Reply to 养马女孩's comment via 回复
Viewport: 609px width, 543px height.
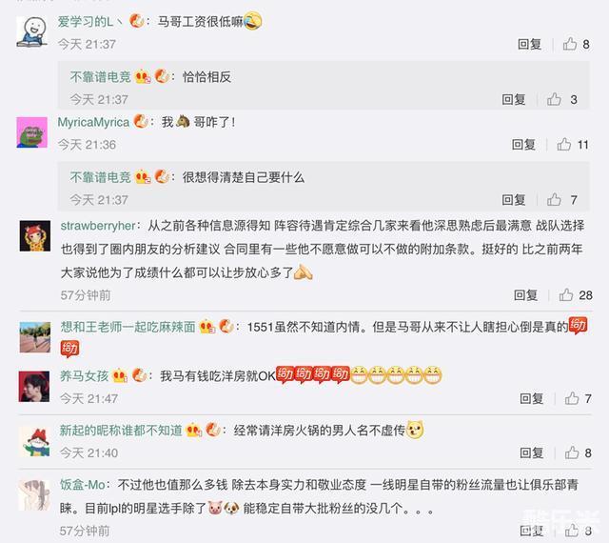click(x=531, y=398)
